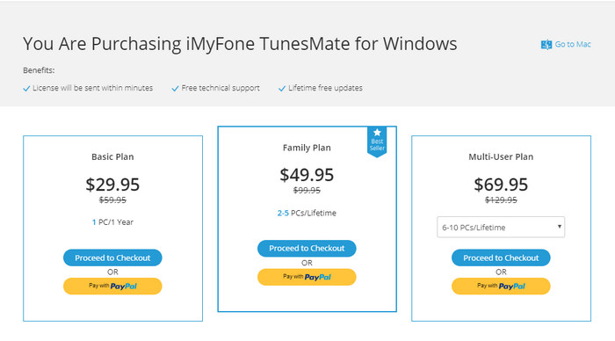Proceed to Checkout for Basic Plan

112,258
